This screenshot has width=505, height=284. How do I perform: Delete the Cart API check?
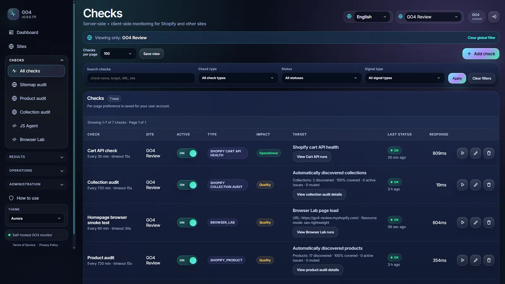coord(489,153)
